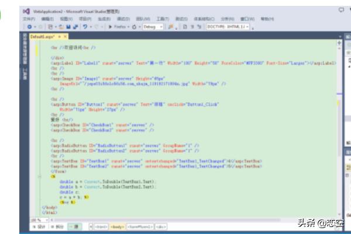Screen dimensions: 351x234
Task: Click the notification icon at top right
Action: pos(341,10)
